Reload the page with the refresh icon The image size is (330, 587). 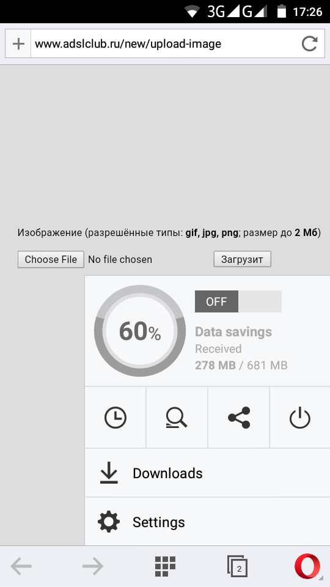point(309,44)
